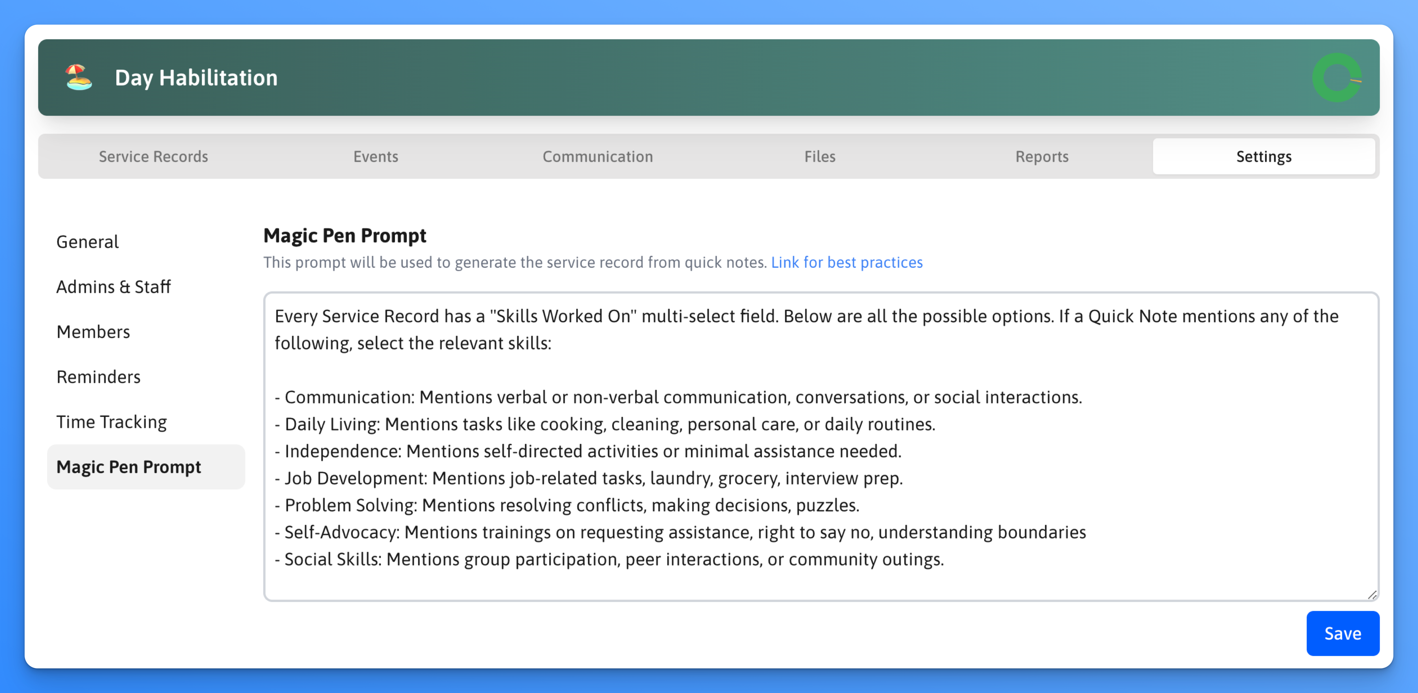Open Time Tracking settings
The width and height of the screenshot is (1418, 693).
pos(111,422)
